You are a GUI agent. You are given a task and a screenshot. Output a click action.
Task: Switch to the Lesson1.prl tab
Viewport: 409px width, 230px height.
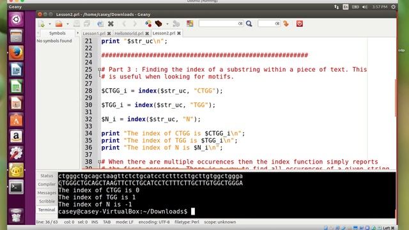click(x=94, y=33)
